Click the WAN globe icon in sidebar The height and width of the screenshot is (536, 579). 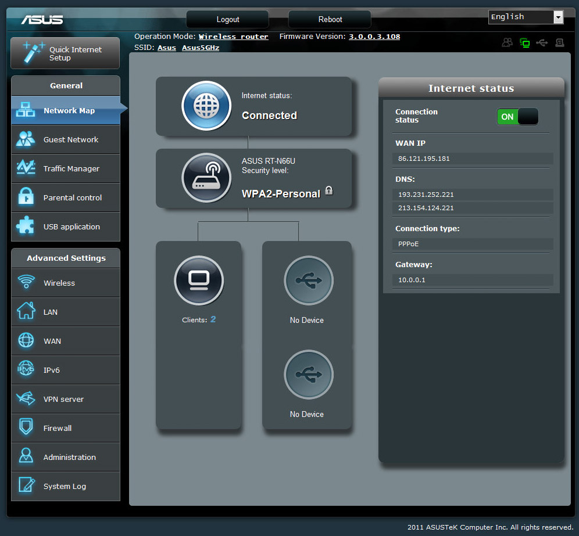pos(26,340)
